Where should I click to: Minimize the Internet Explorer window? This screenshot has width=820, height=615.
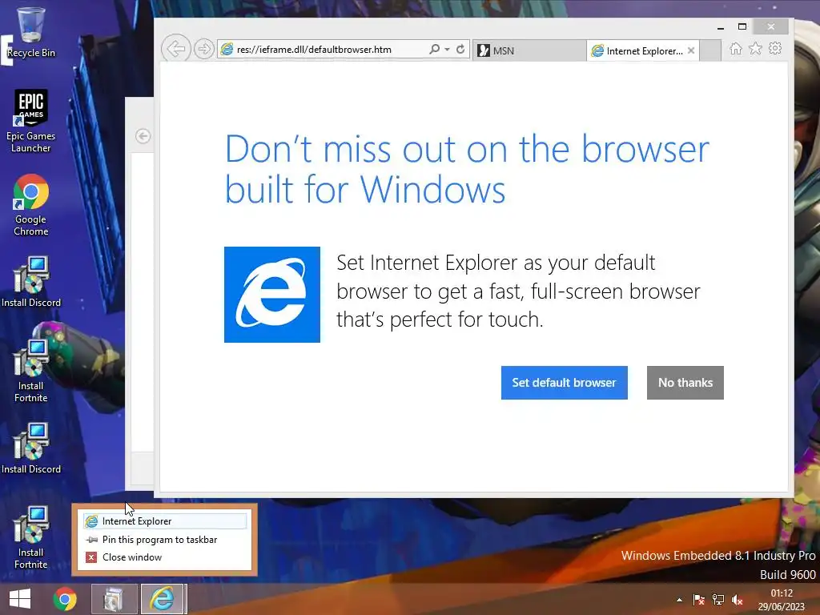pos(721,26)
